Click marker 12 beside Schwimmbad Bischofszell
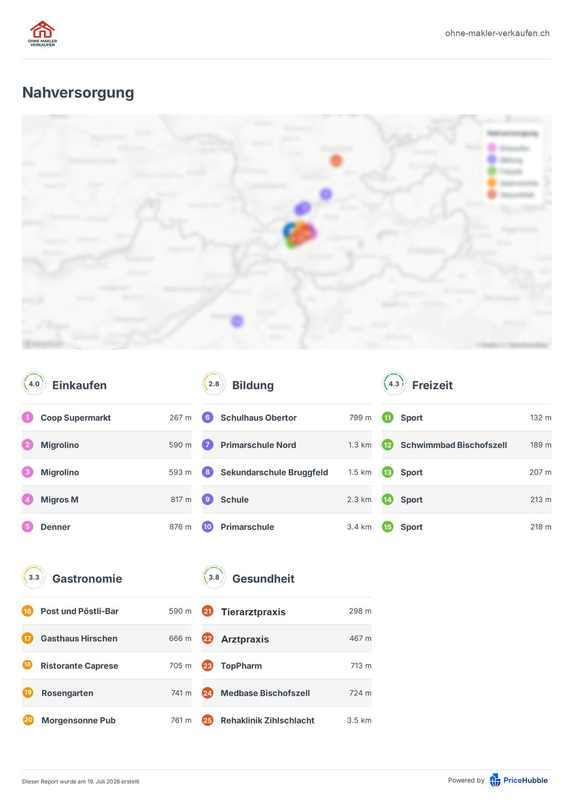 [388, 445]
